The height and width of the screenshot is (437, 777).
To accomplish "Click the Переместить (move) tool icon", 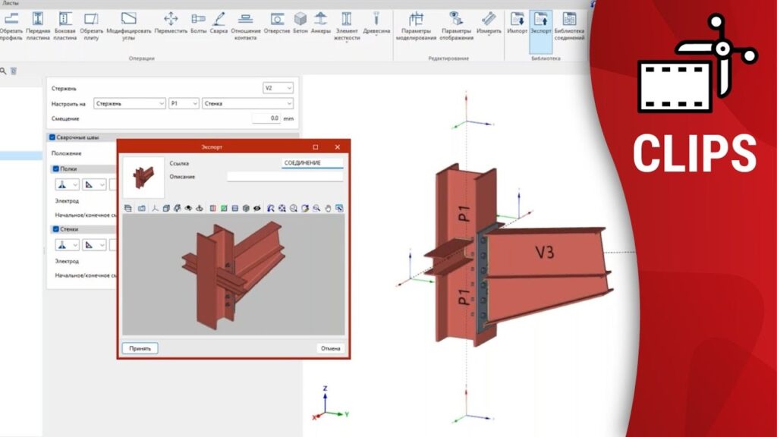I will tap(171, 20).
